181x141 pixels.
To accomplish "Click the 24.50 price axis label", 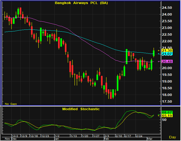I will pyautogui.click(x=167, y=8).
